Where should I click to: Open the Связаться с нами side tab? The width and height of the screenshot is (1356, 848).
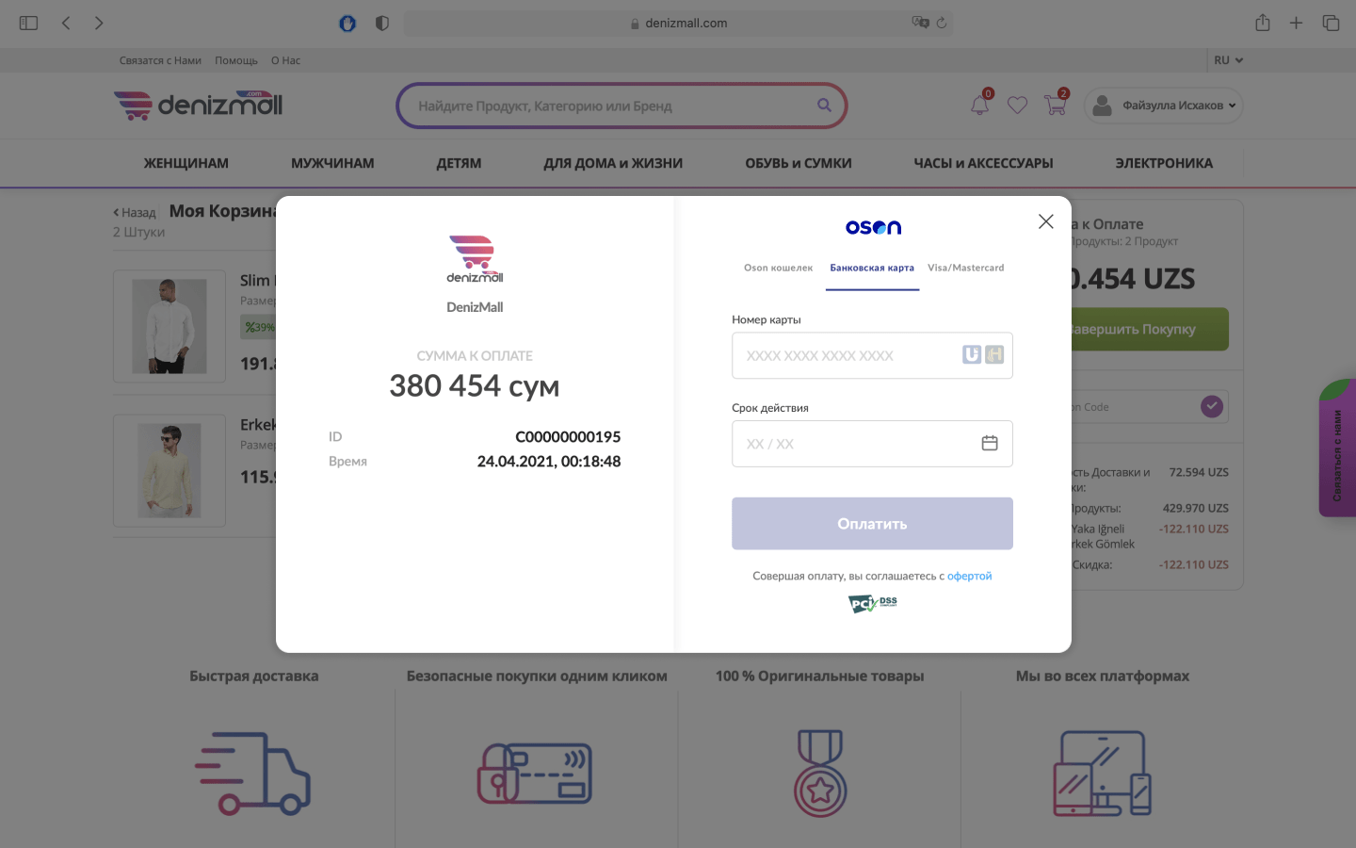(x=1337, y=448)
